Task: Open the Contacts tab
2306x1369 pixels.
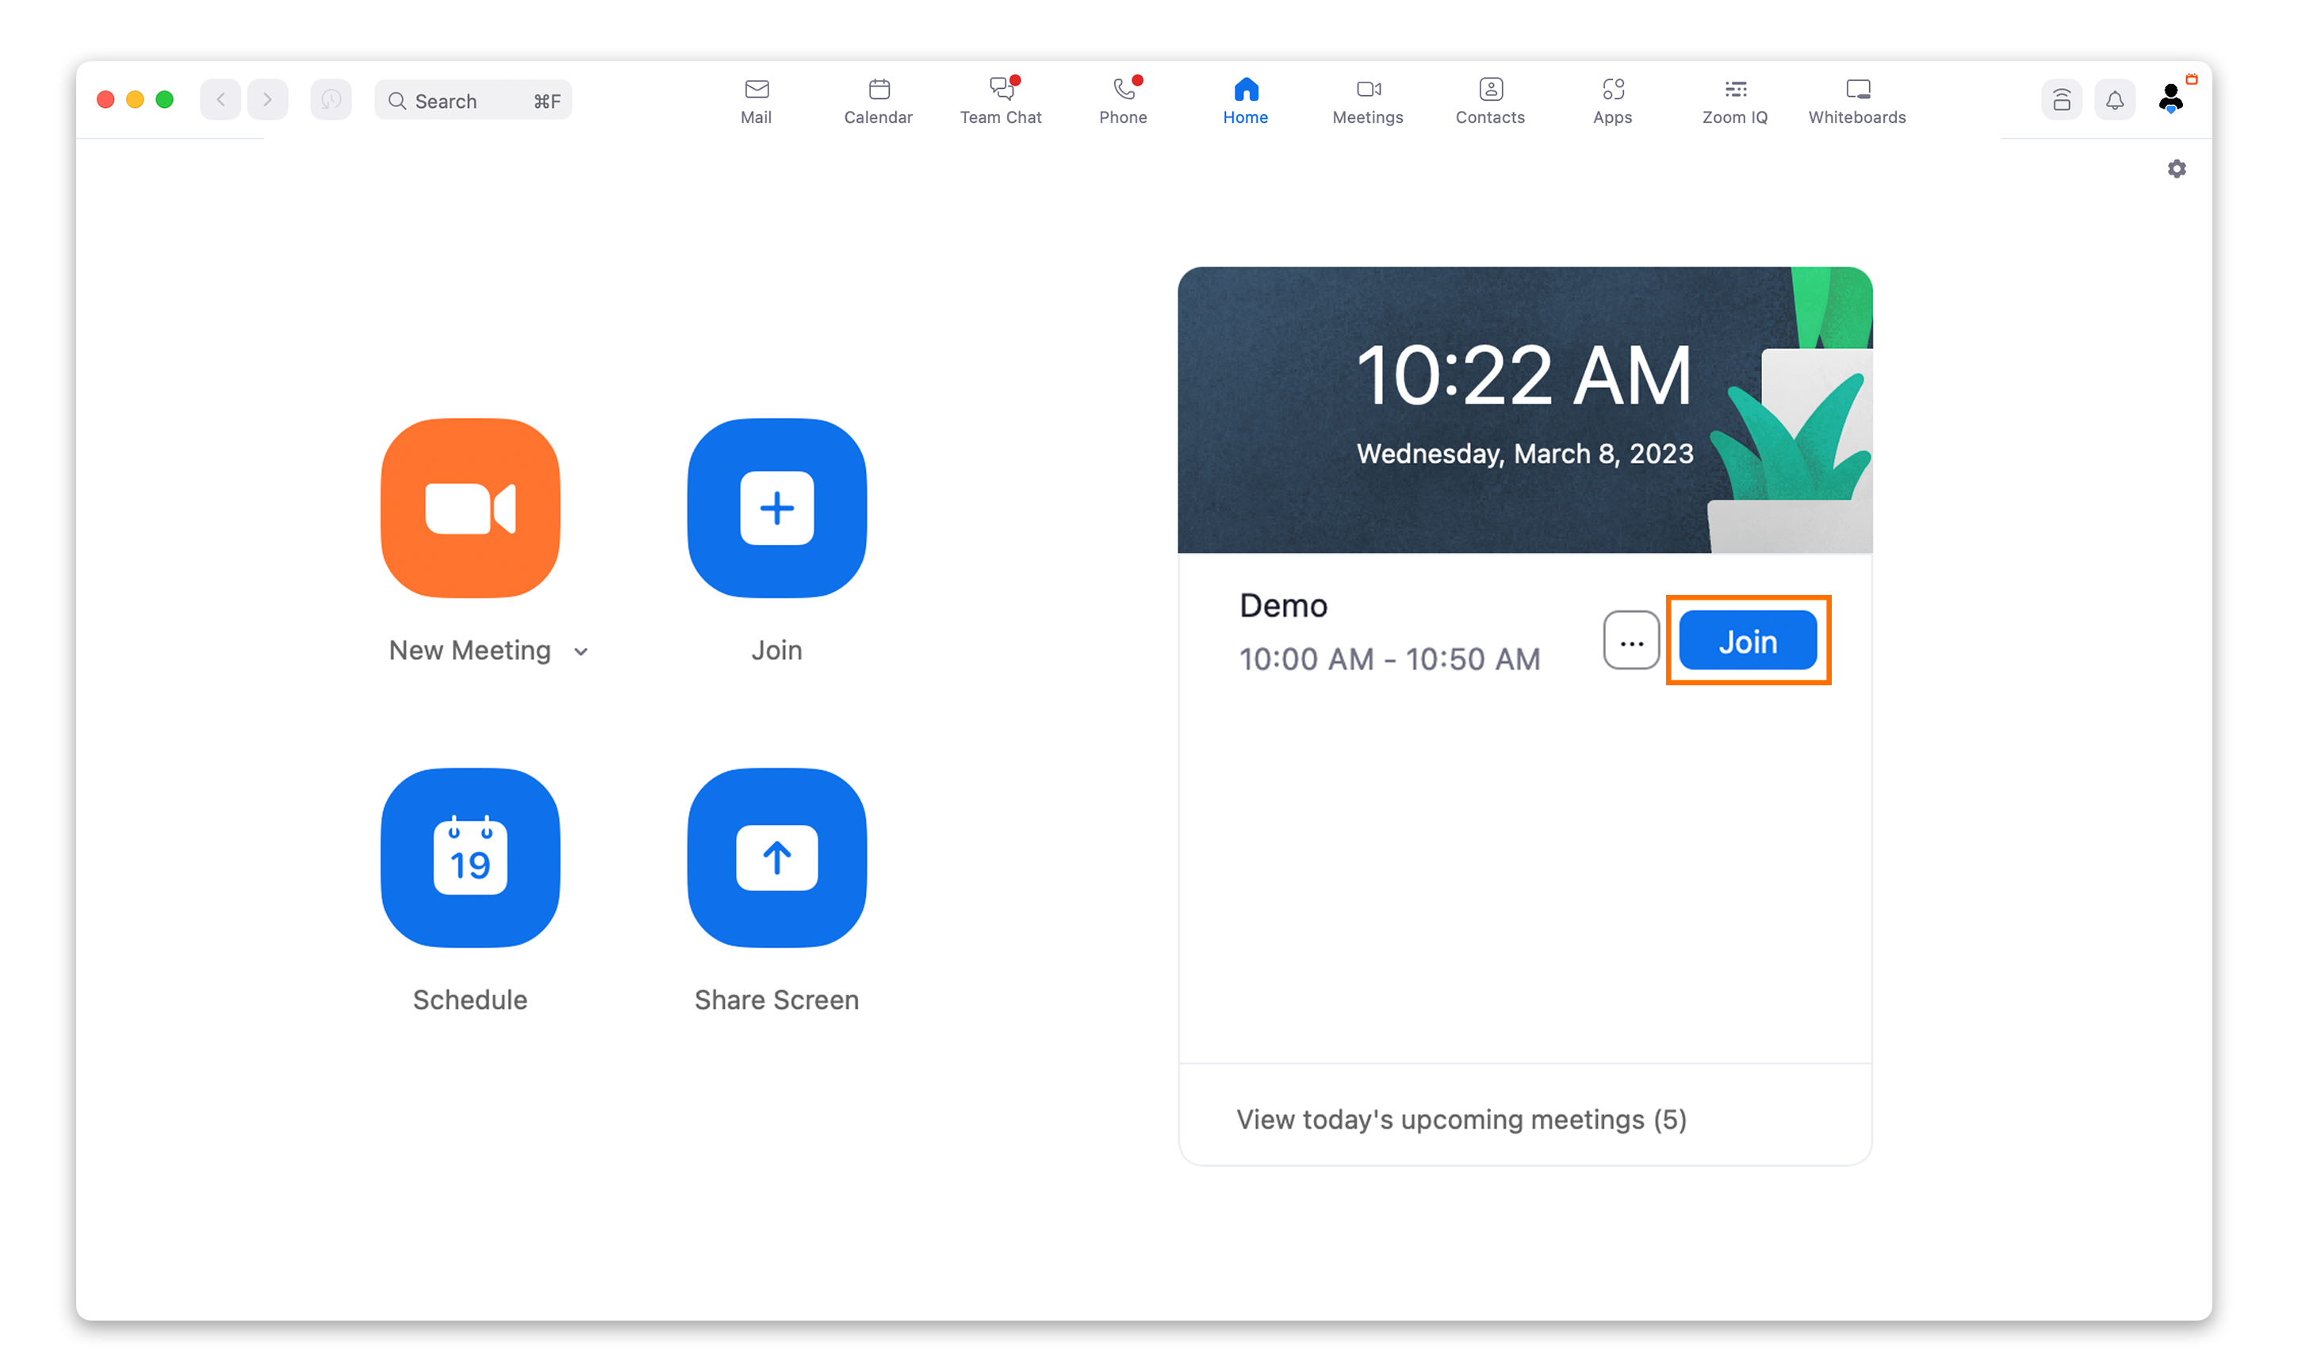Action: [x=1490, y=101]
